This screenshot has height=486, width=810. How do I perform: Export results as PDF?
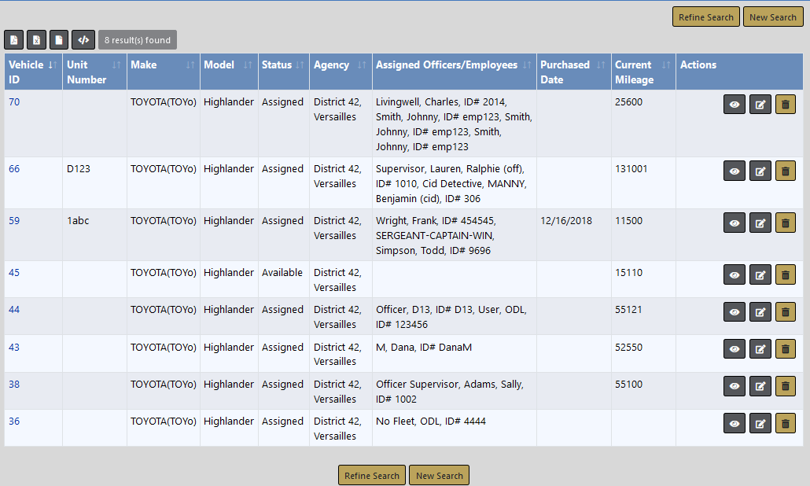[13, 40]
